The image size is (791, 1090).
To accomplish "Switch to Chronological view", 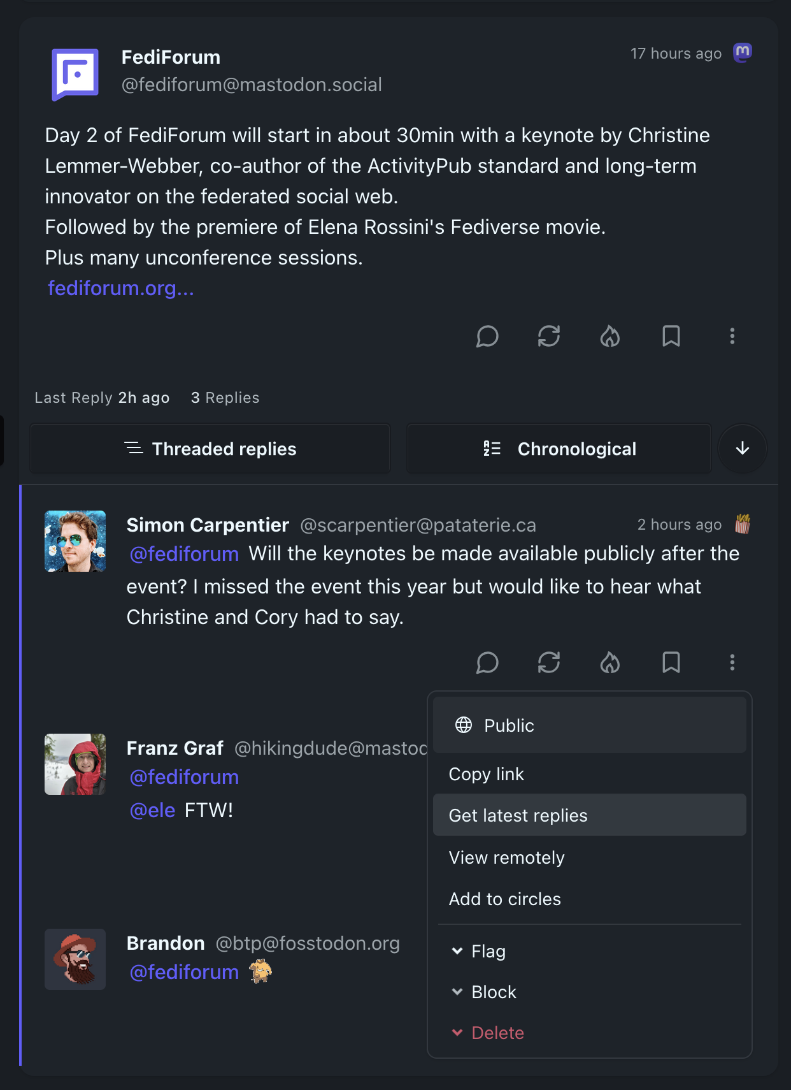I will pyautogui.click(x=559, y=449).
